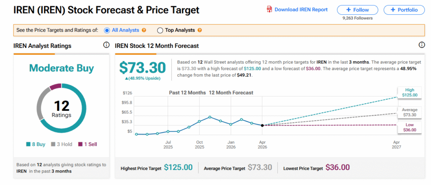Click the plus icon on the Follow button
The image size is (431, 185).
coord(349,10)
